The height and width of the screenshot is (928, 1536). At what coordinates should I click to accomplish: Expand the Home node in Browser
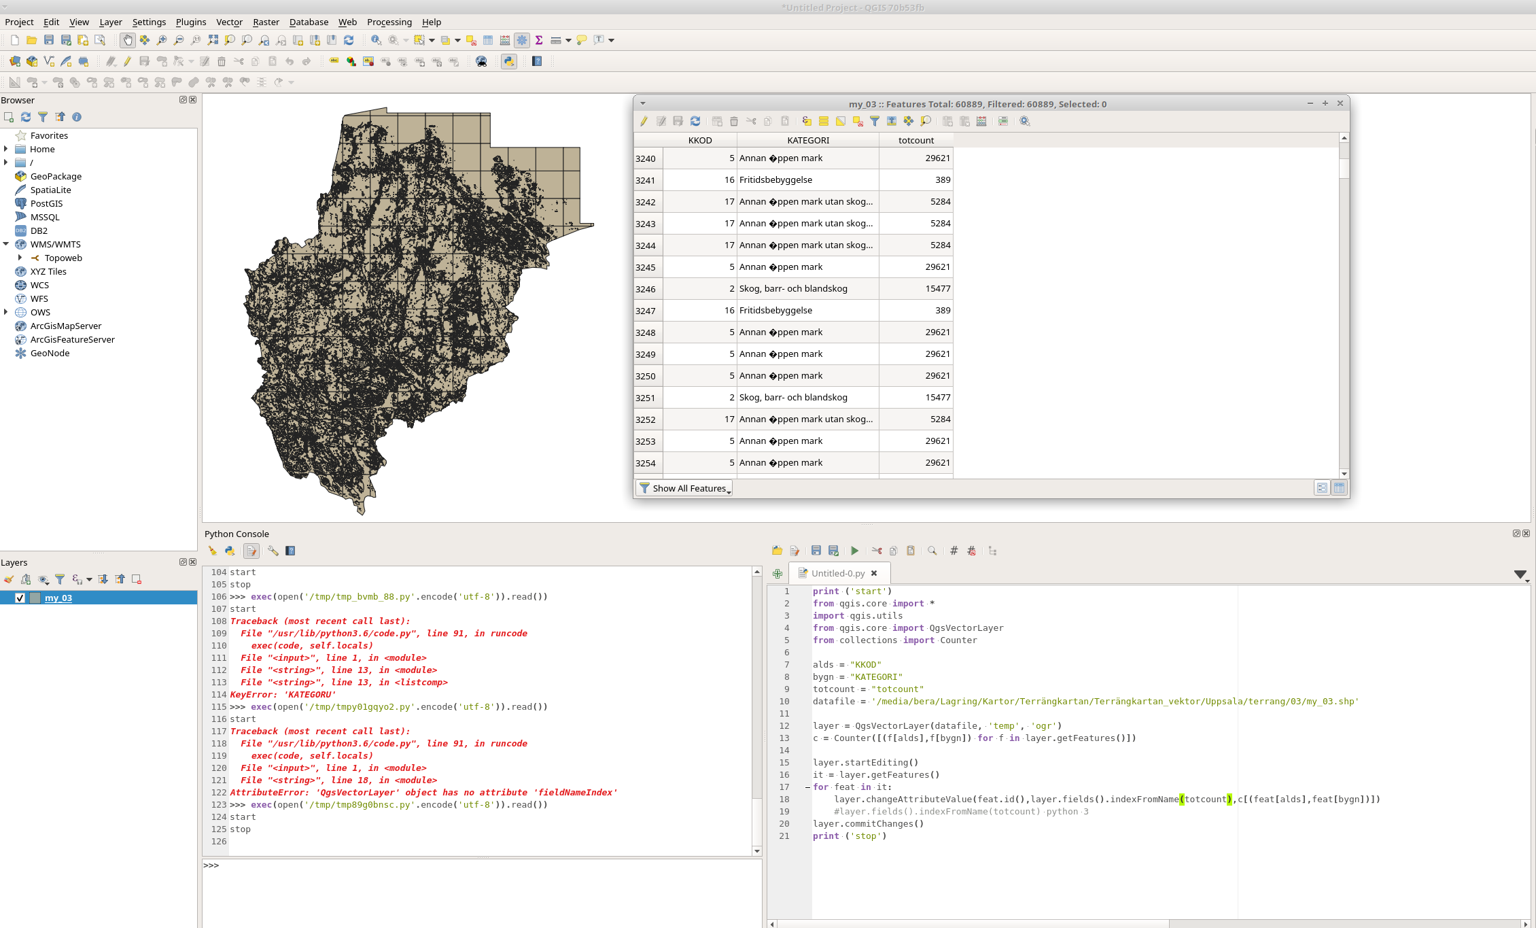tap(6, 149)
